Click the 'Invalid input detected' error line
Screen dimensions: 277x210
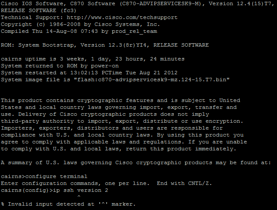68,204
